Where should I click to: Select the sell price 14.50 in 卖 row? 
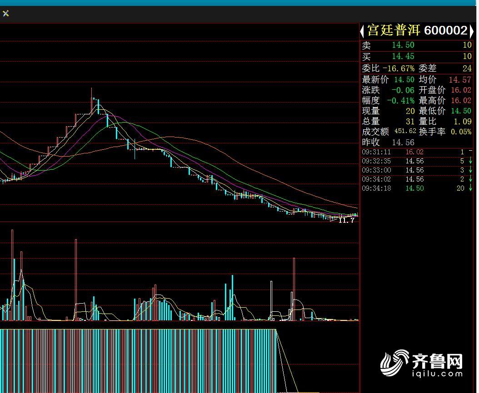(403, 45)
